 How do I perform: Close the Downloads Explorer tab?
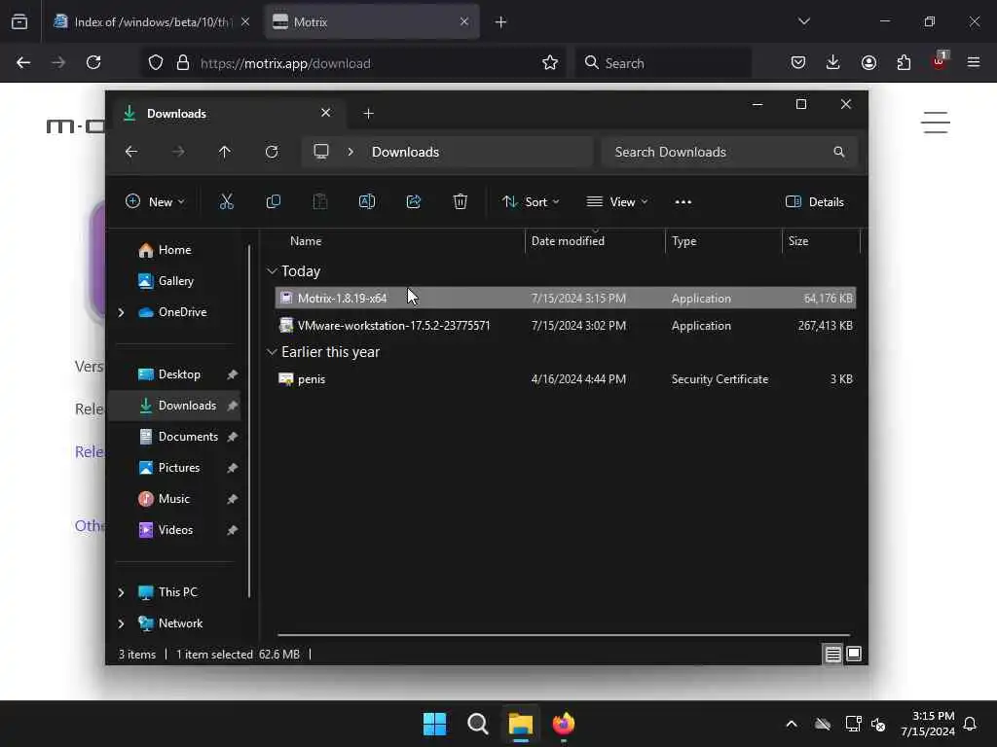coord(325,113)
